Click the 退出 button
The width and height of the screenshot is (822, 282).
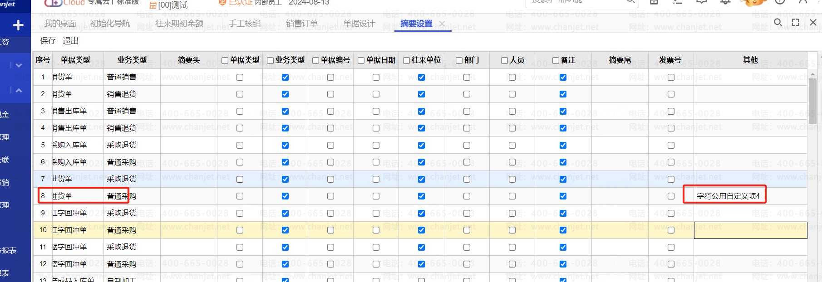coord(70,41)
